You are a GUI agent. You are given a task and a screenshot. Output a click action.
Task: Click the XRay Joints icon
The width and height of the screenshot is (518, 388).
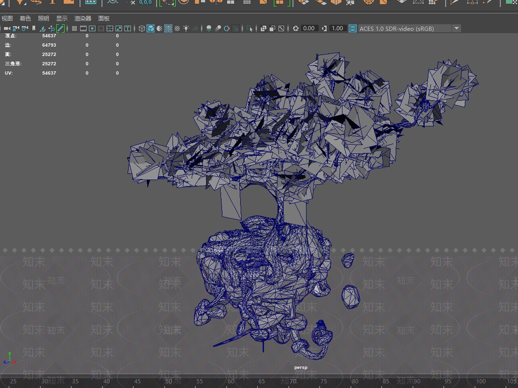281,28
